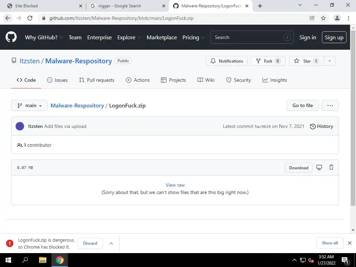Viewport: 356px width, 267px height.
Task: Open the Chrome profile avatar icon
Action: (337, 18)
